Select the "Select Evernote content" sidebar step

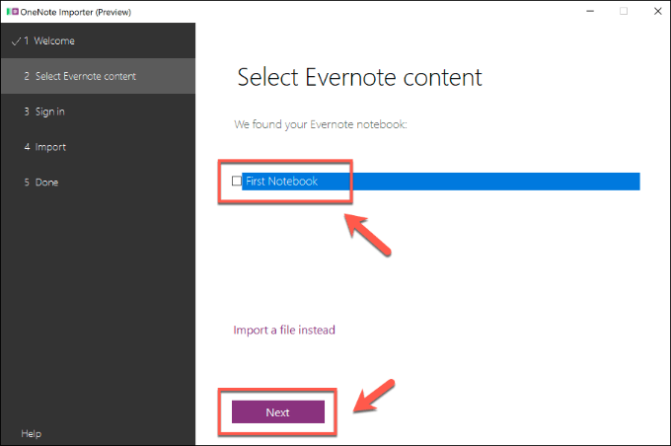[85, 76]
